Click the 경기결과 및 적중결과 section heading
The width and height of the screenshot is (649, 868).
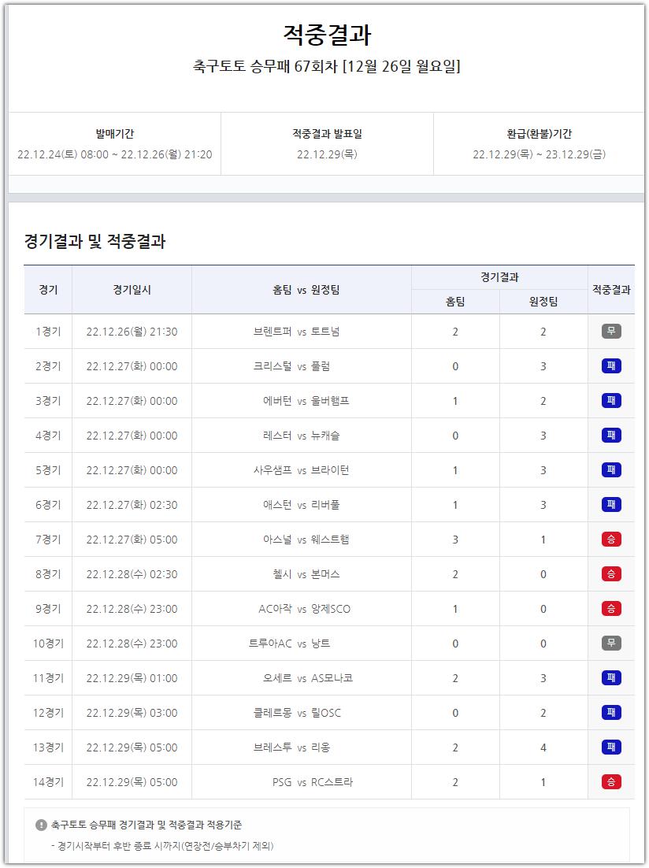click(95, 241)
